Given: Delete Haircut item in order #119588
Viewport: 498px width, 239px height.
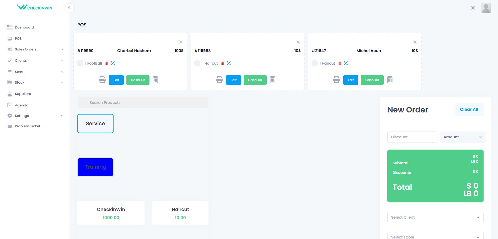Looking at the screenshot, I should tap(223, 63).
